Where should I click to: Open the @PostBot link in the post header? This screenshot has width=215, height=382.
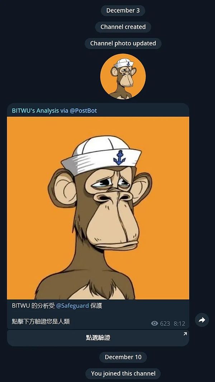click(x=83, y=111)
